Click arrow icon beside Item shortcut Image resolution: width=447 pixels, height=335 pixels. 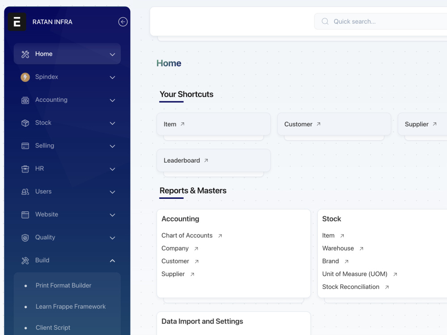[182, 124]
